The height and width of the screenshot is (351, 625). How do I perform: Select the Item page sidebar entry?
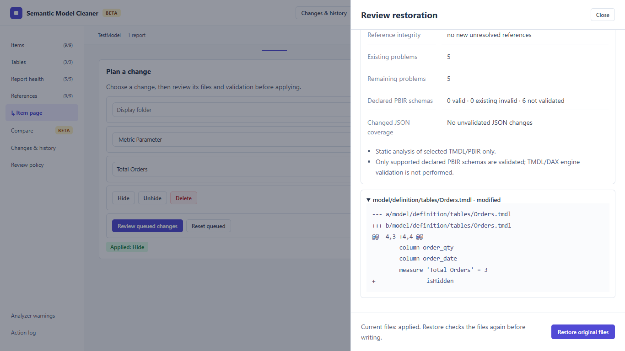(42, 113)
